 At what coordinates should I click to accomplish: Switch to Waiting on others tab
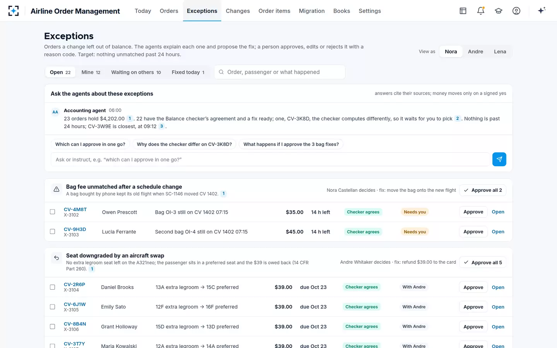tap(136, 72)
